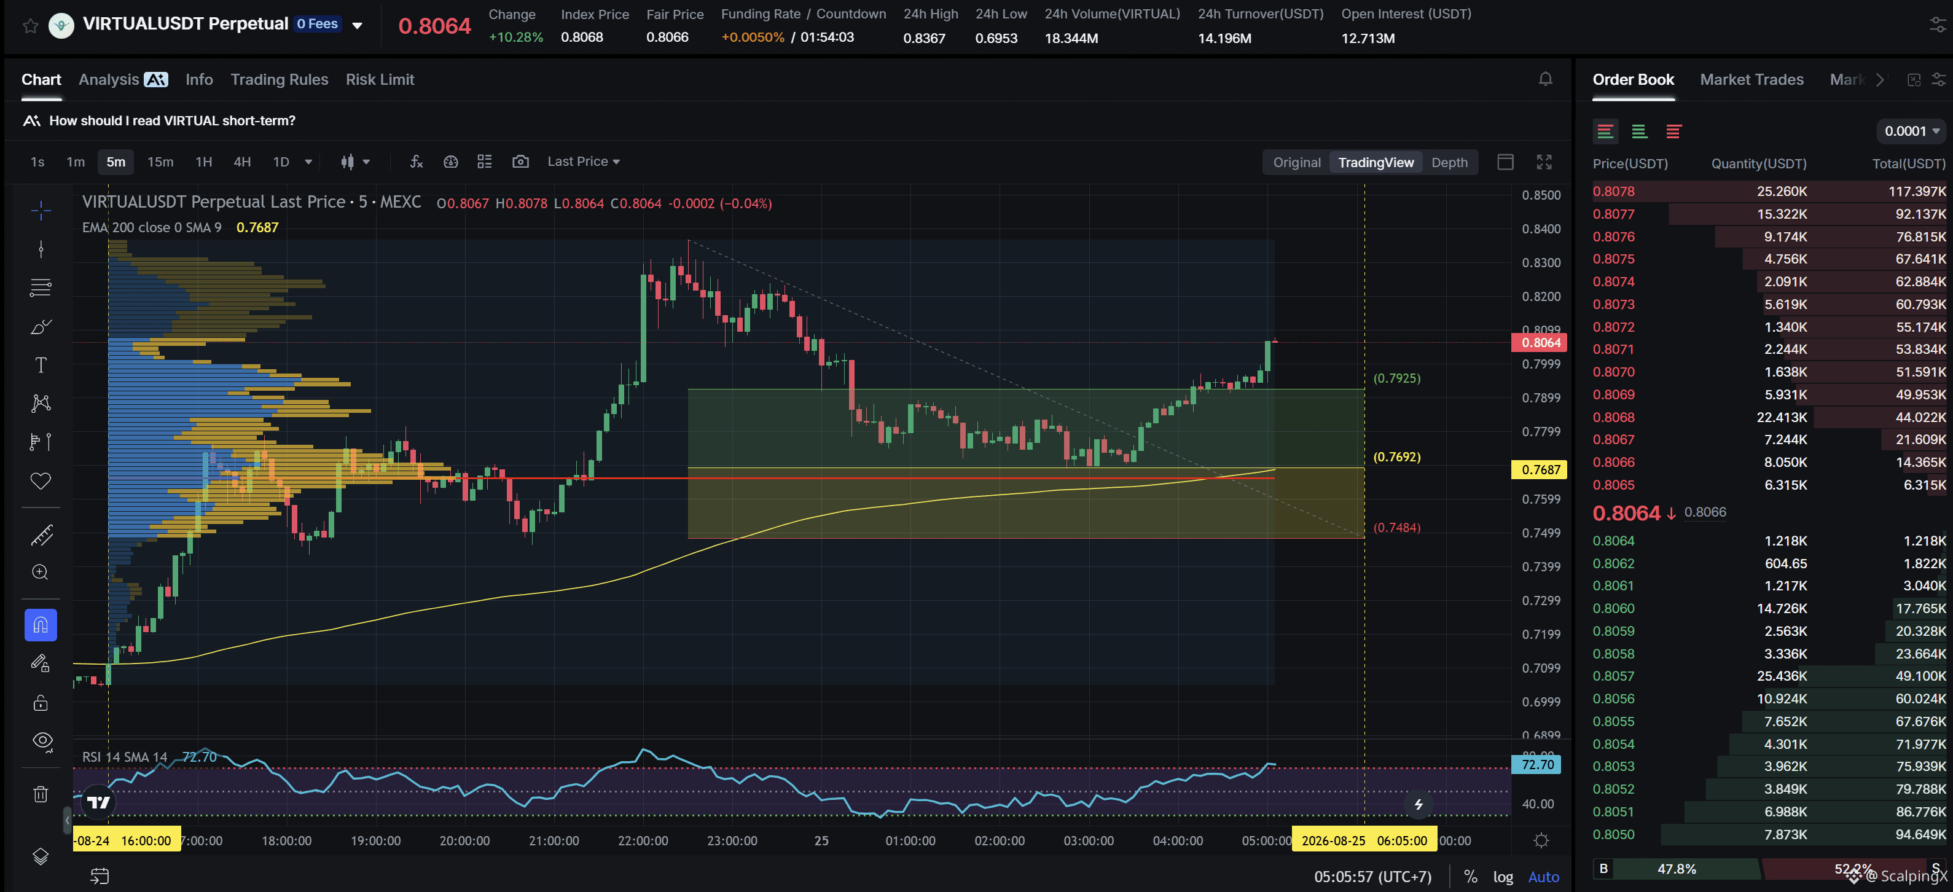The height and width of the screenshot is (892, 1953).
Task: Open the Risk Limit tab
Action: pos(380,80)
